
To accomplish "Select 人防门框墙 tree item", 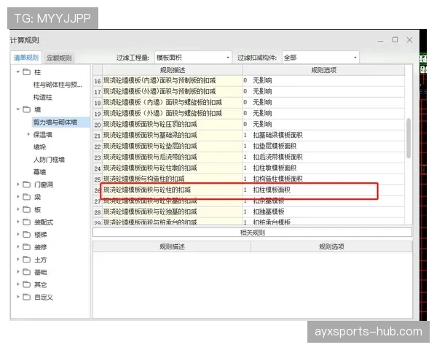I will [49, 160].
